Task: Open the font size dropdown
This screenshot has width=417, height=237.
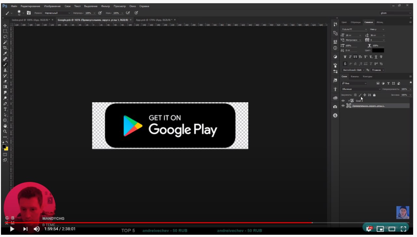Action: pyautogui.click(x=353, y=35)
